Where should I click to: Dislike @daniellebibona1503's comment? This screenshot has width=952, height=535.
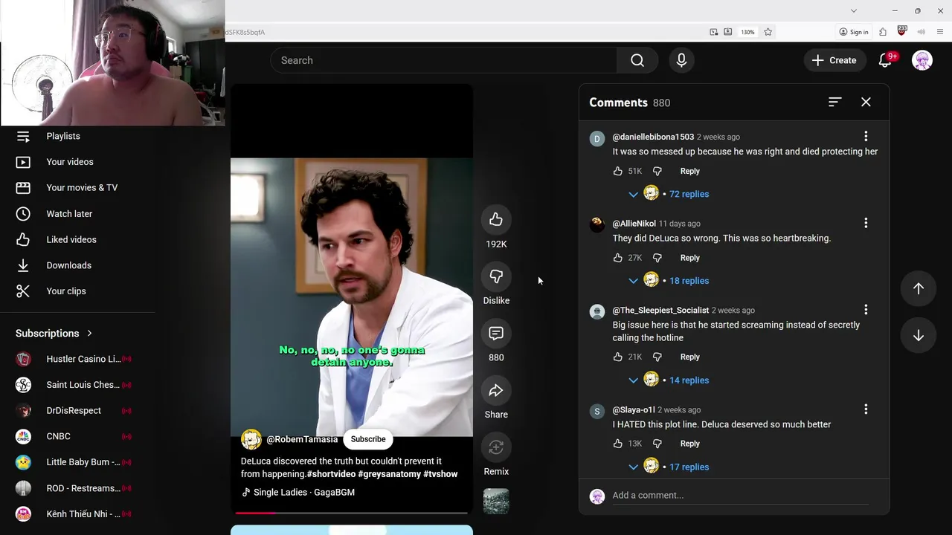(x=657, y=171)
